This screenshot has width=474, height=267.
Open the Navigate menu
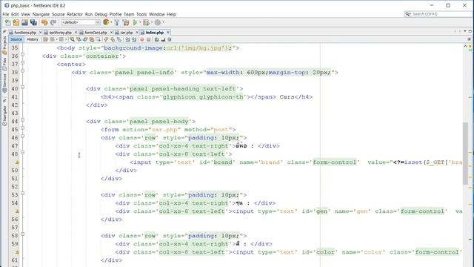[x=41, y=14]
